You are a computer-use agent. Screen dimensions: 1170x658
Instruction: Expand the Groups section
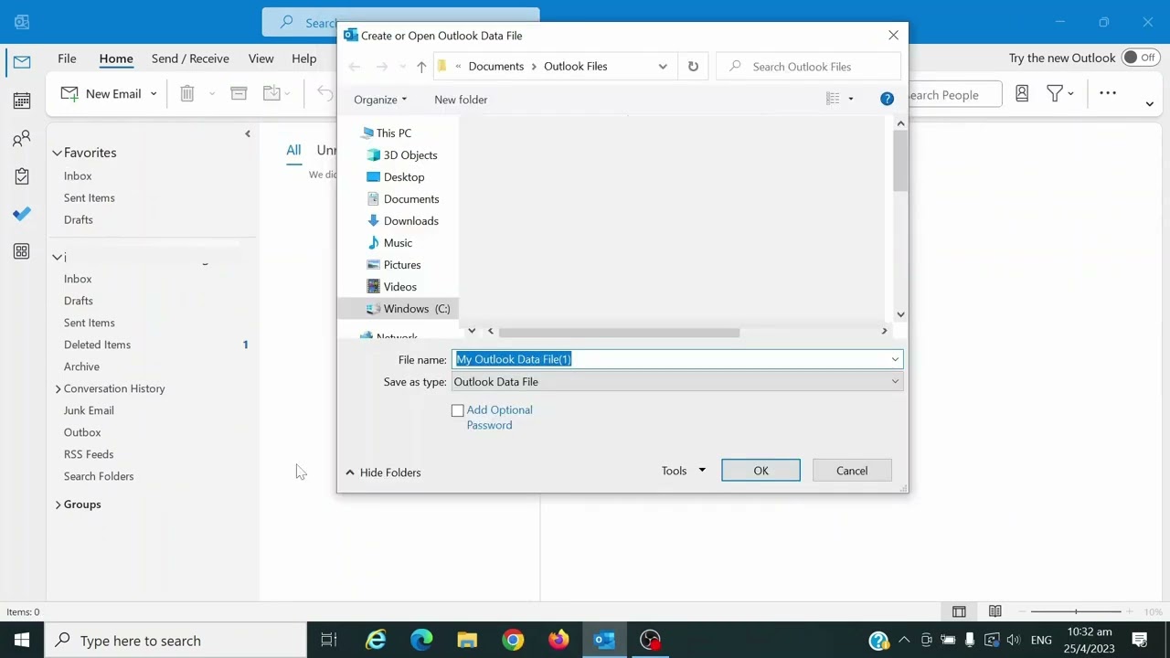(58, 504)
